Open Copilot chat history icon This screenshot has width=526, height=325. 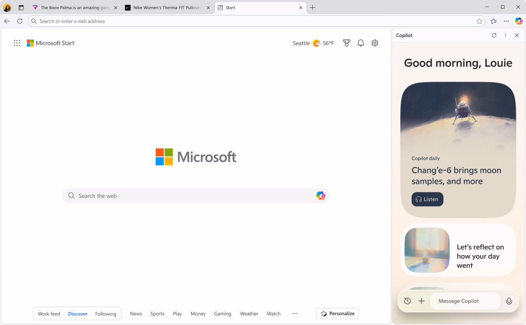coord(407,301)
